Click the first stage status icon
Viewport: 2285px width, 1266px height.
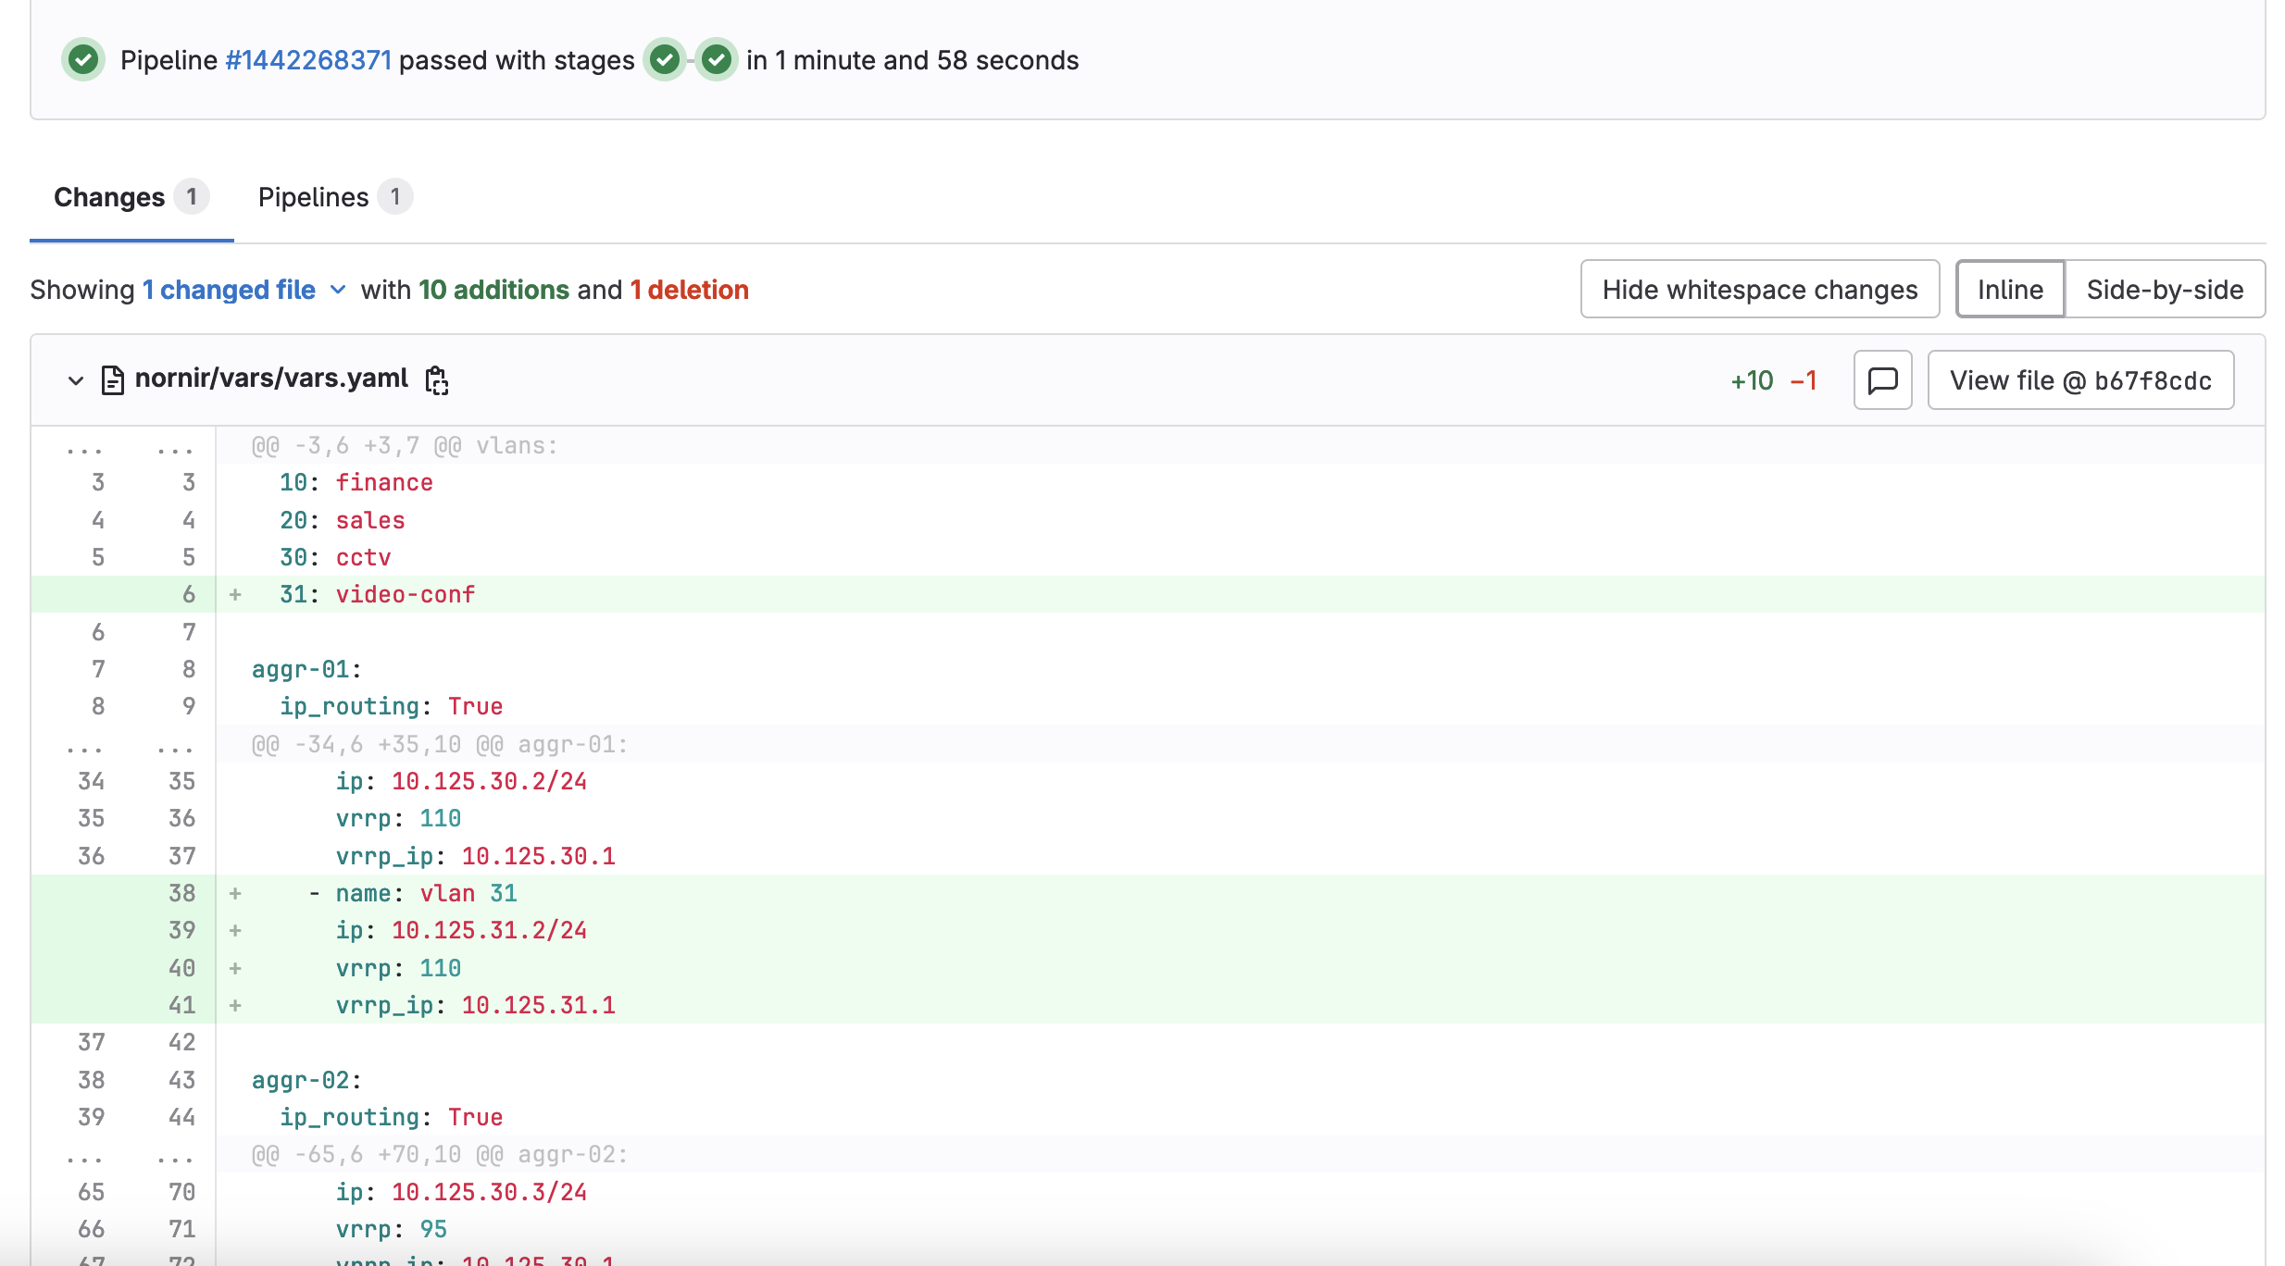point(664,60)
